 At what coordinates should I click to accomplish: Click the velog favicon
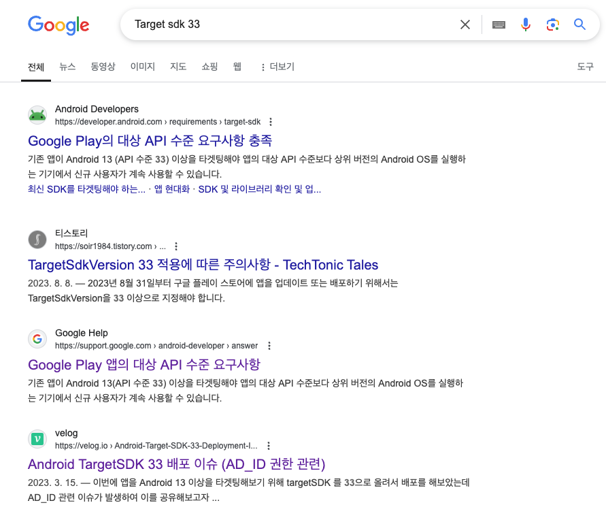(37, 439)
